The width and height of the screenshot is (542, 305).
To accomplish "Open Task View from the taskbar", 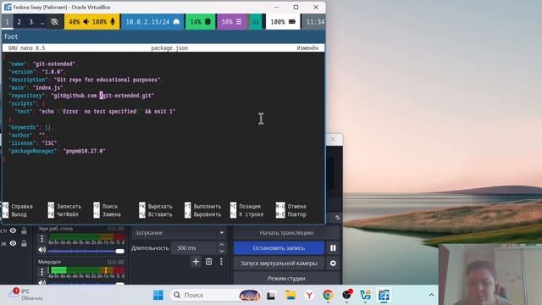I will point(271,296).
